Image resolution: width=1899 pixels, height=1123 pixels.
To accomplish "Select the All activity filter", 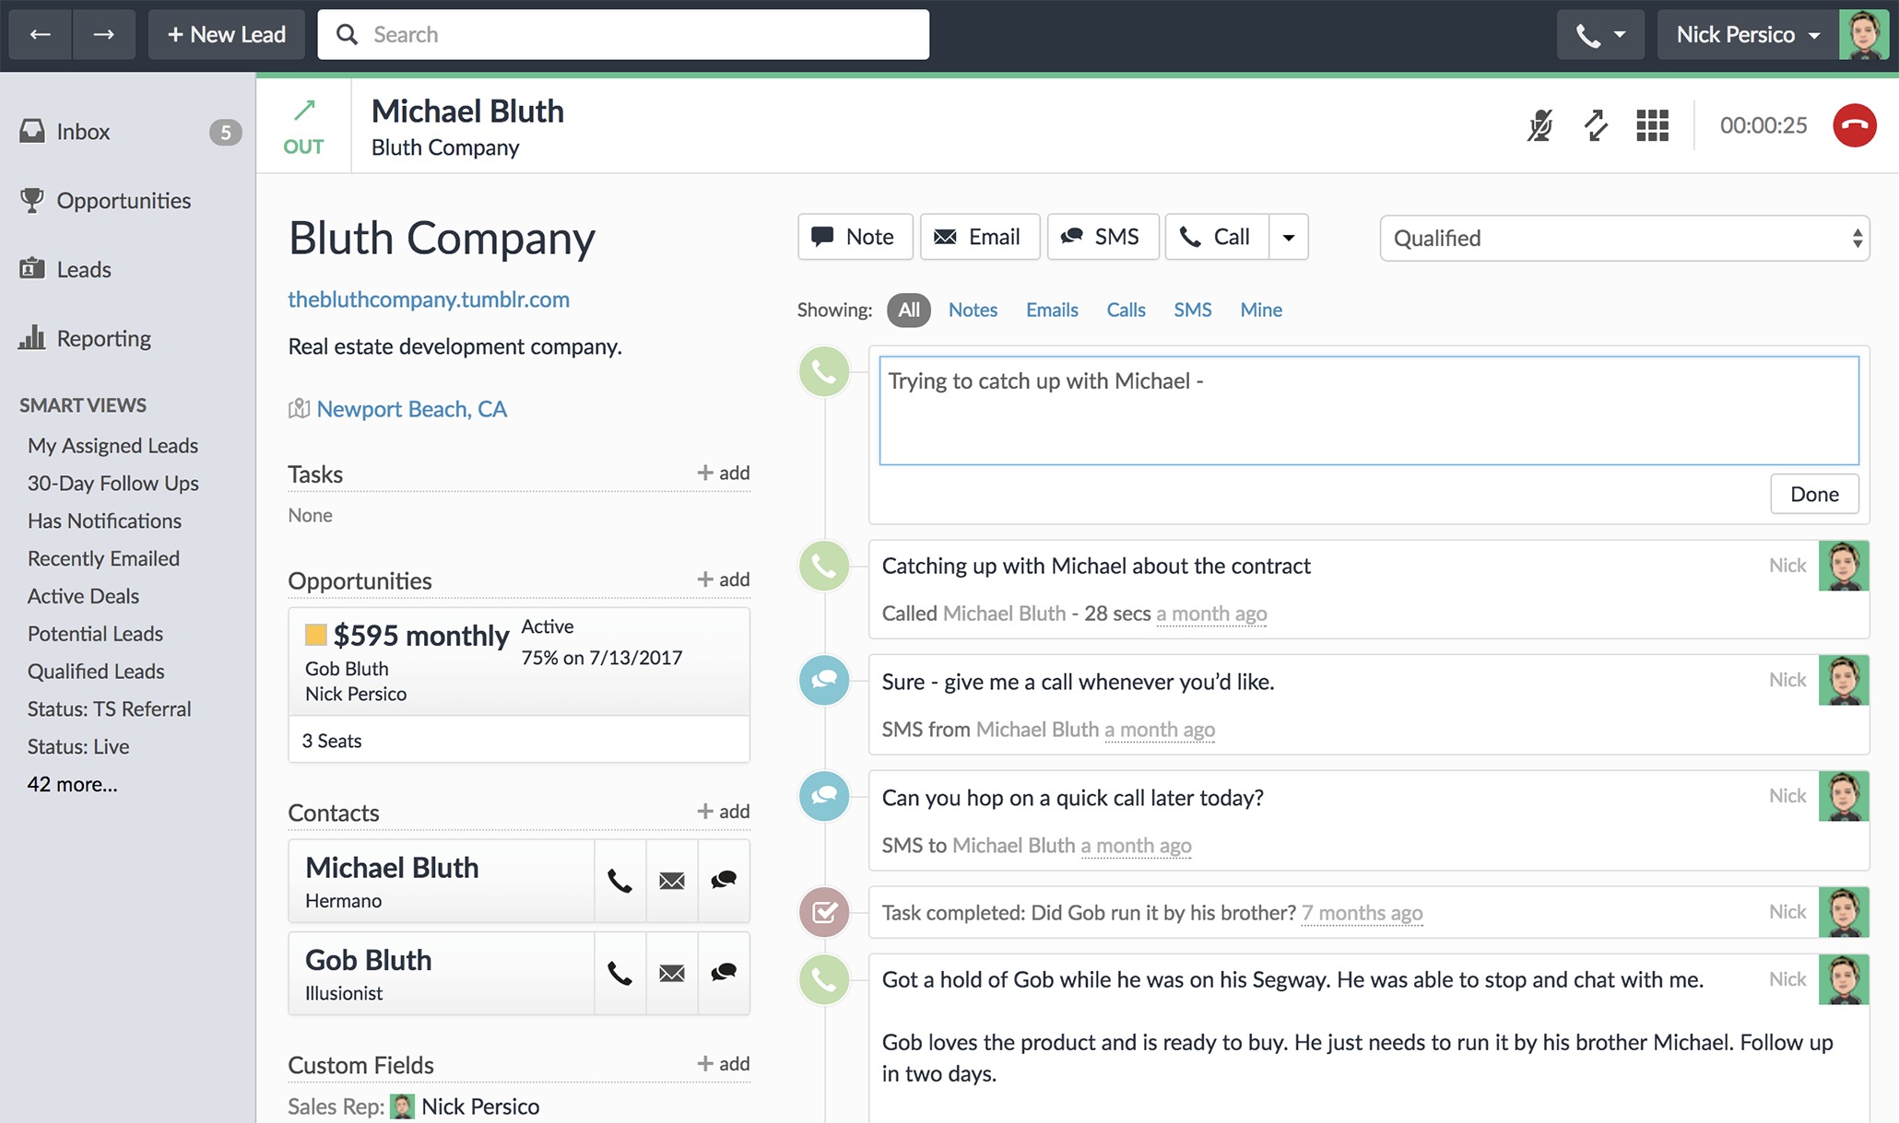I will coord(908,310).
